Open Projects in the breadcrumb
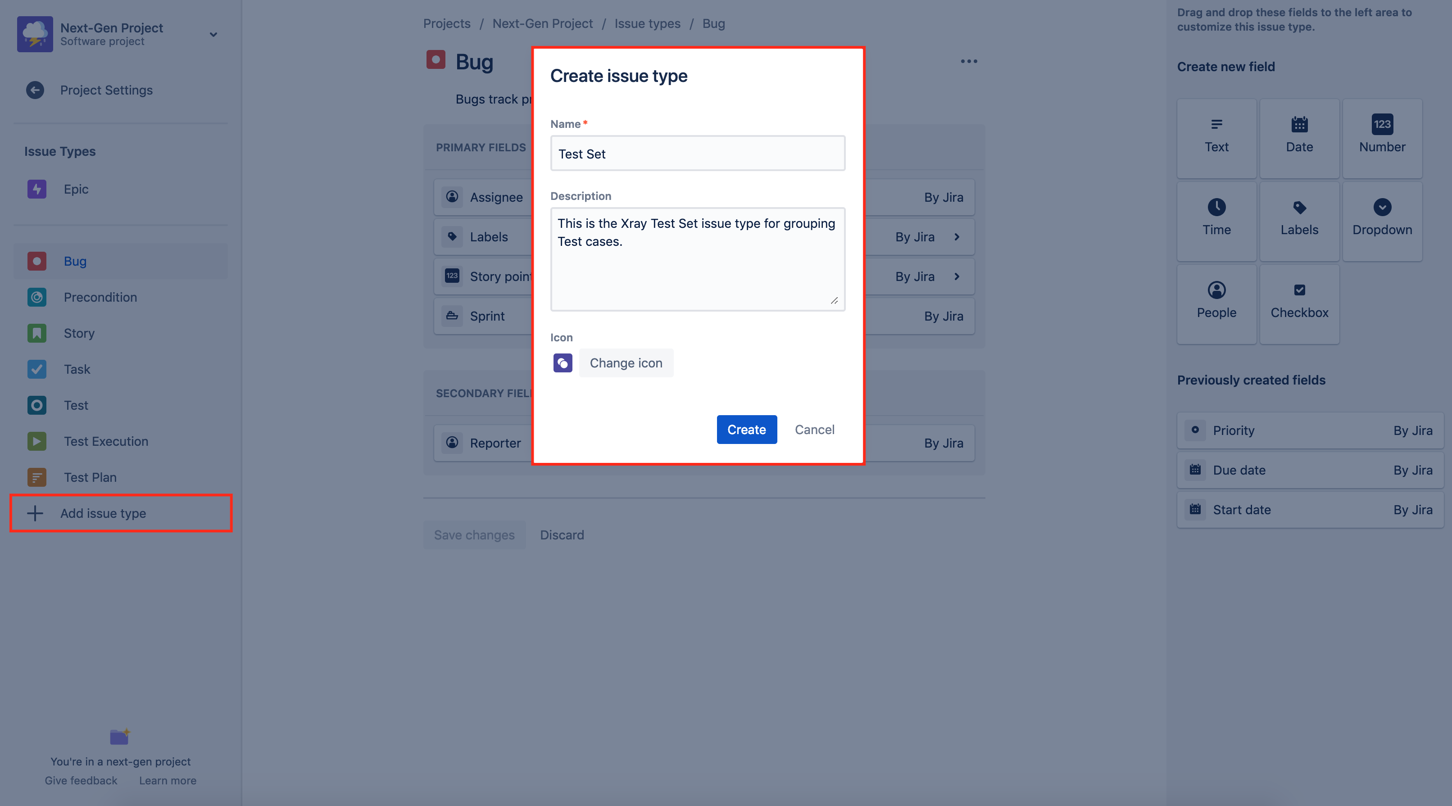This screenshot has height=806, width=1452. (x=446, y=24)
